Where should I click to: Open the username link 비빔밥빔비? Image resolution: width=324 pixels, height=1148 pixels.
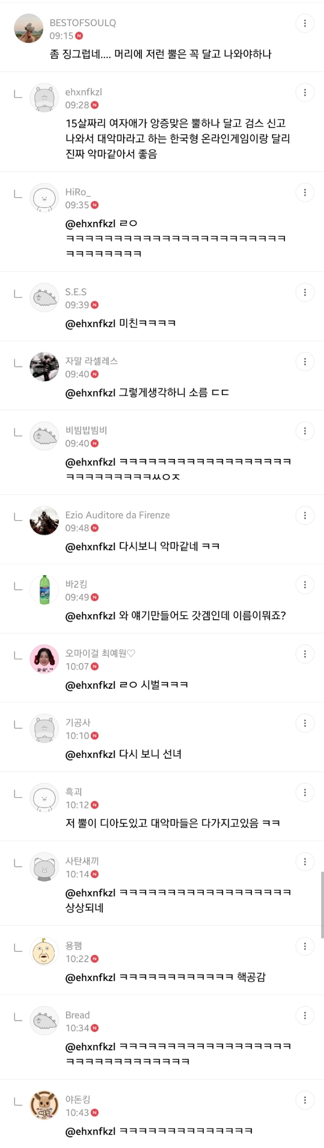coord(85,431)
